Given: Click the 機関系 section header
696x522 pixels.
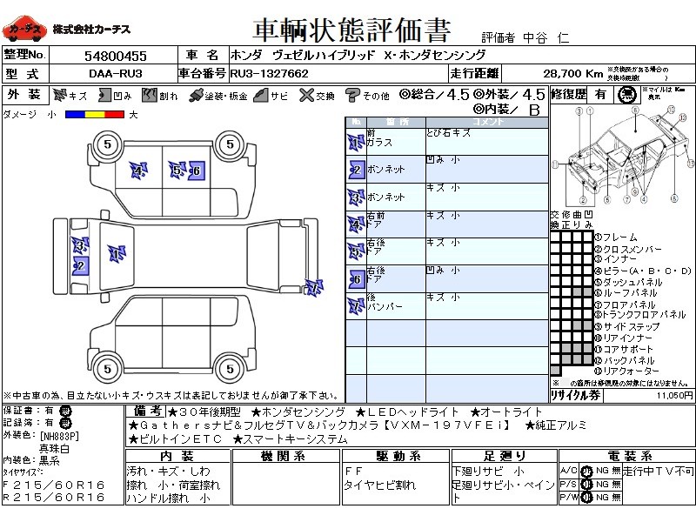Looking at the screenshot, I should pyautogui.click(x=284, y=456).
